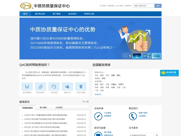This screenshot has height=136, width=181.
Task: Open 大连 audit branch link
Action: pos(96,75)
